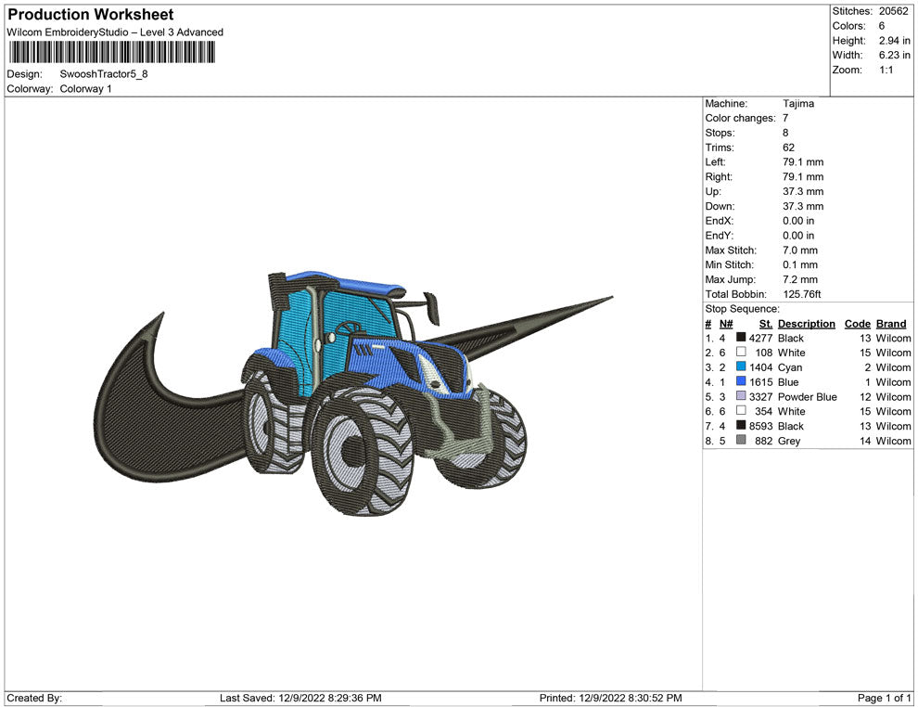Click the Total Bobbin value '125.76ft'
The width and height of the screenshot is (918, 707).
802,293
